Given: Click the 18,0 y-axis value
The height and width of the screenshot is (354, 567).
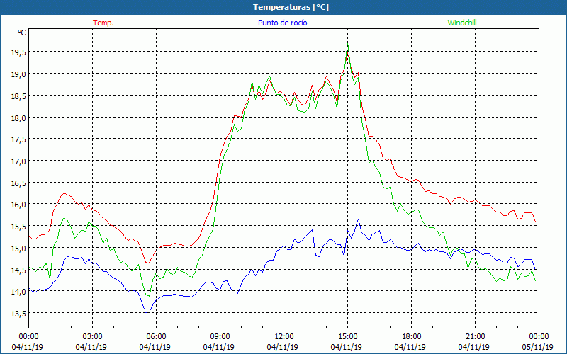Looking at the screenshot, I should click(x=18, y=118).
